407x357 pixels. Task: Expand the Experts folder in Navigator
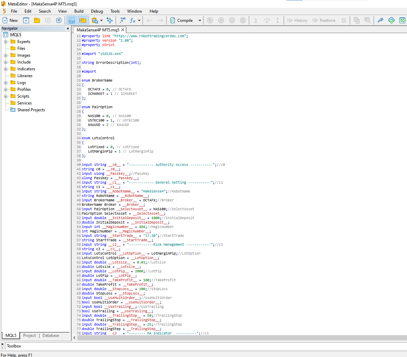[x=5, y=42]
